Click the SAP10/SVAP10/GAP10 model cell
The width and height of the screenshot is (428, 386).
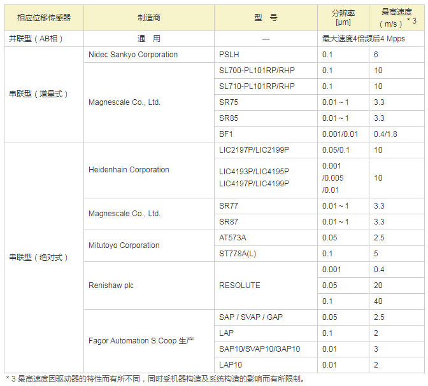tap(259, 349)
